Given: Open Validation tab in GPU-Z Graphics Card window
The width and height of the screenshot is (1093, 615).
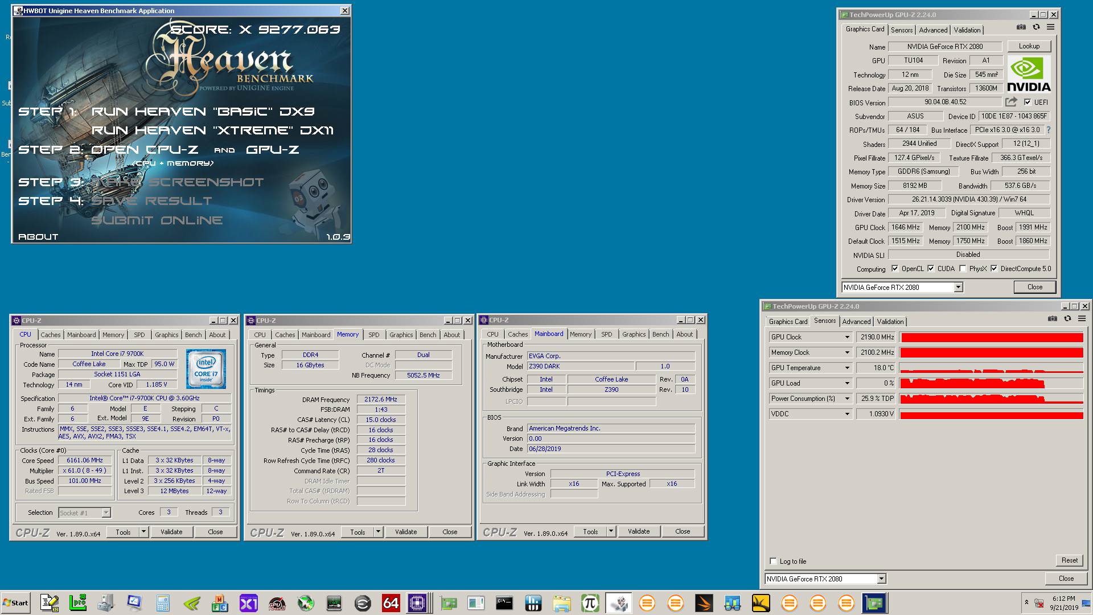Looking at the screenshot, I should [x=967, y=30].
